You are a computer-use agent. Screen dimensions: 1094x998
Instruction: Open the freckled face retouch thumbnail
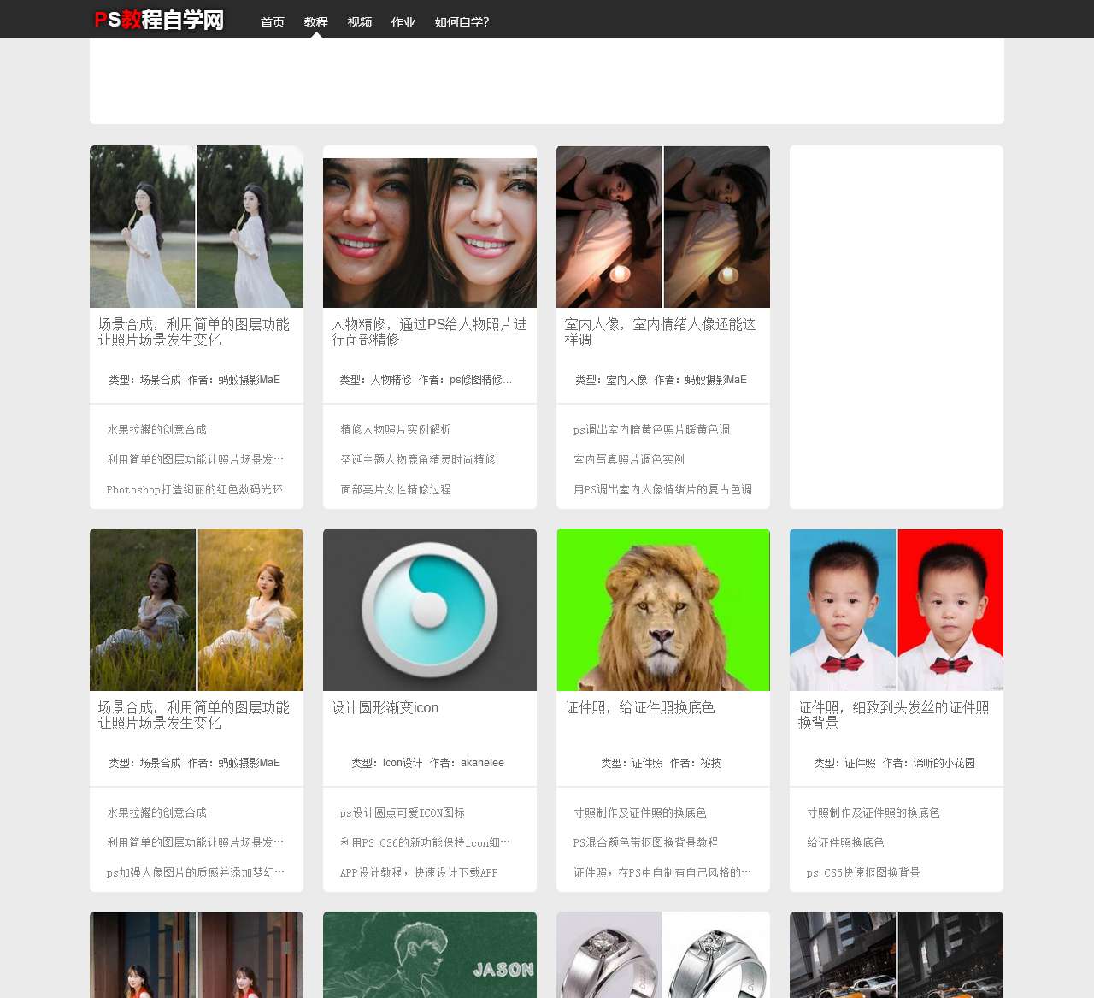[430, 233]
